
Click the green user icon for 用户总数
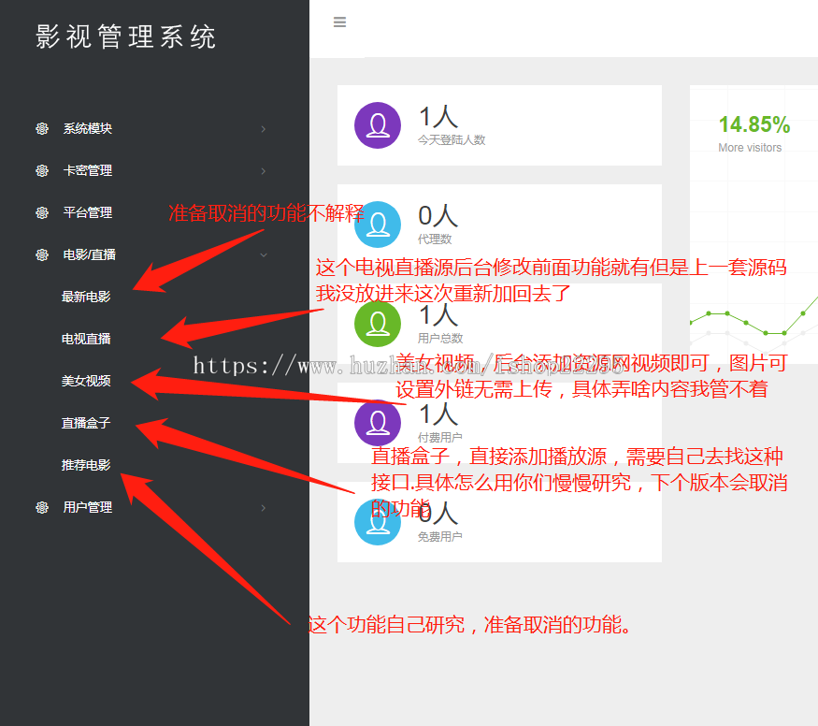coord(378,324)
